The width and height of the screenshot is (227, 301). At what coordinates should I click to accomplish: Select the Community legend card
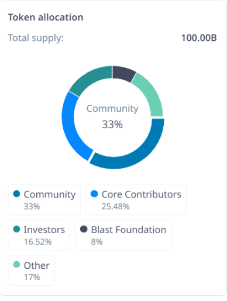click(x=44, y=200)
